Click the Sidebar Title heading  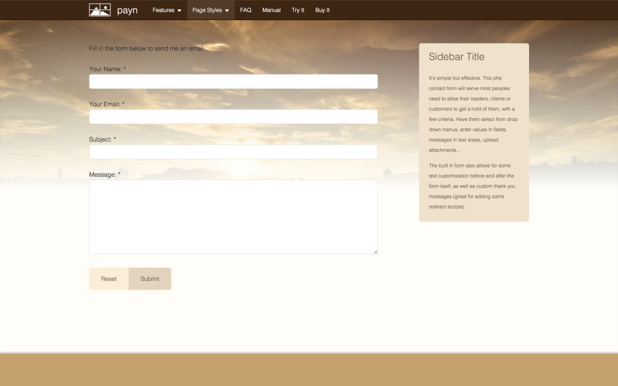coord(457,57)
